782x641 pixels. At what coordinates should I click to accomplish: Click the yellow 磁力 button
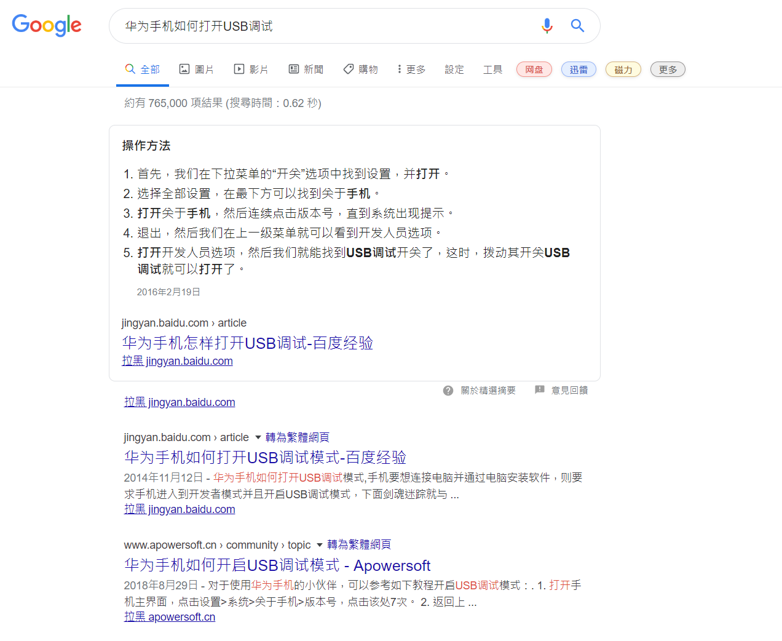click(623, 70)
